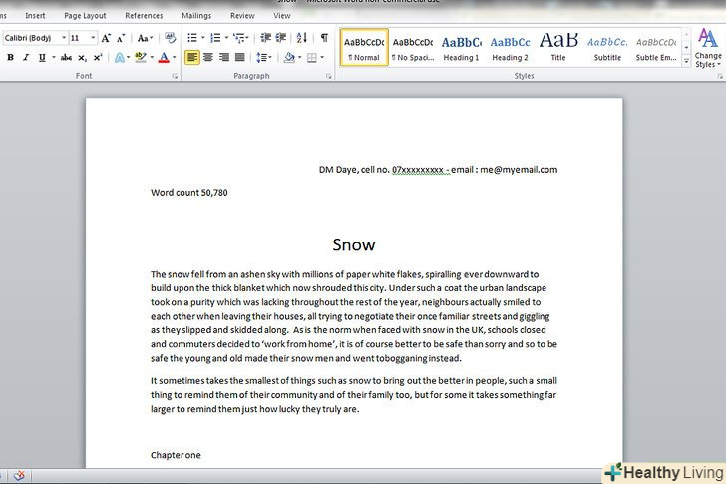
Task: Click the Sort icon
Action: (x=302, y=38)
